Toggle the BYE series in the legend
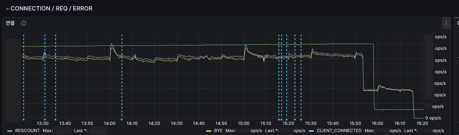This screenshot has height=135, width=459. [x=218, y=130]
